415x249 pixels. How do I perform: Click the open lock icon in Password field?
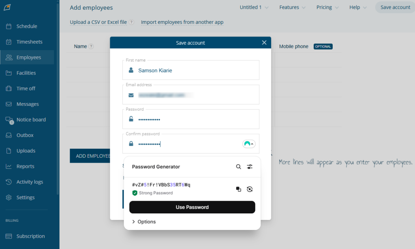pyautogui.click(x=131, y=119)
